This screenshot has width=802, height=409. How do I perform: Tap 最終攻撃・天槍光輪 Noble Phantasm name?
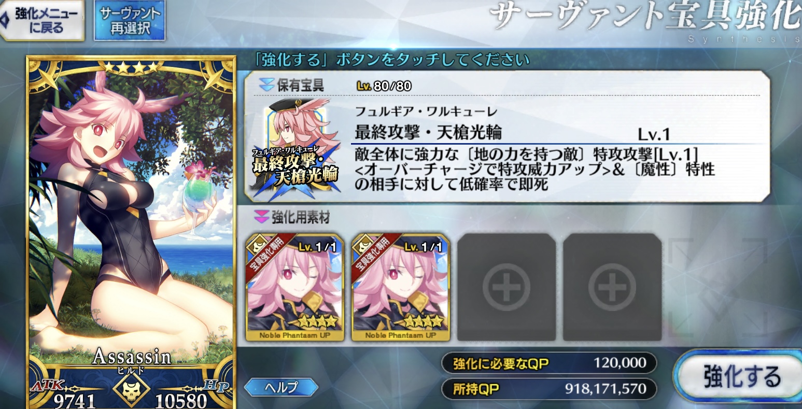[x=428, y=132]
